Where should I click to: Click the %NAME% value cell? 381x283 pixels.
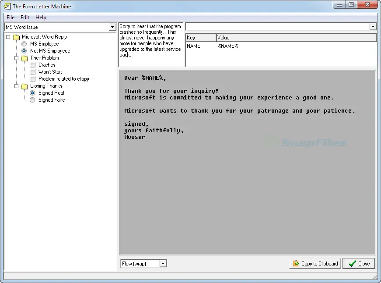[x=227, y=46]
